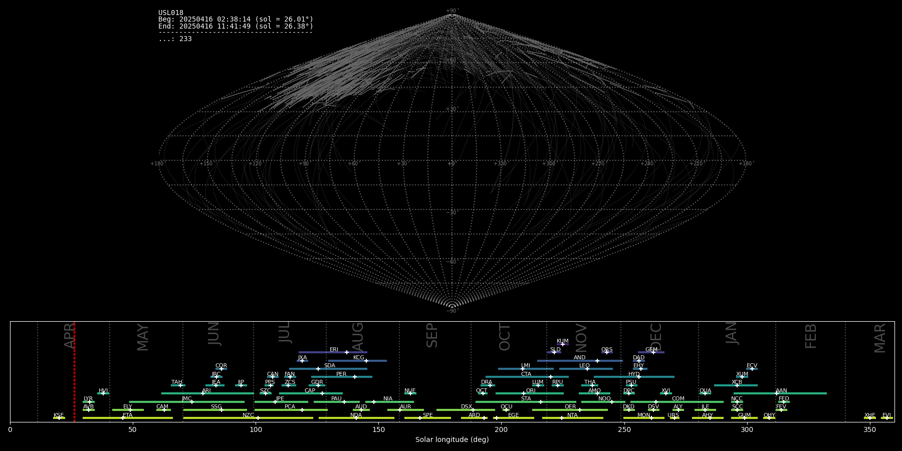Click the XHE shower label
Image resolution: width=902 pixels, height=451 pixels.
pyautogui.click(x=869, y=415)
